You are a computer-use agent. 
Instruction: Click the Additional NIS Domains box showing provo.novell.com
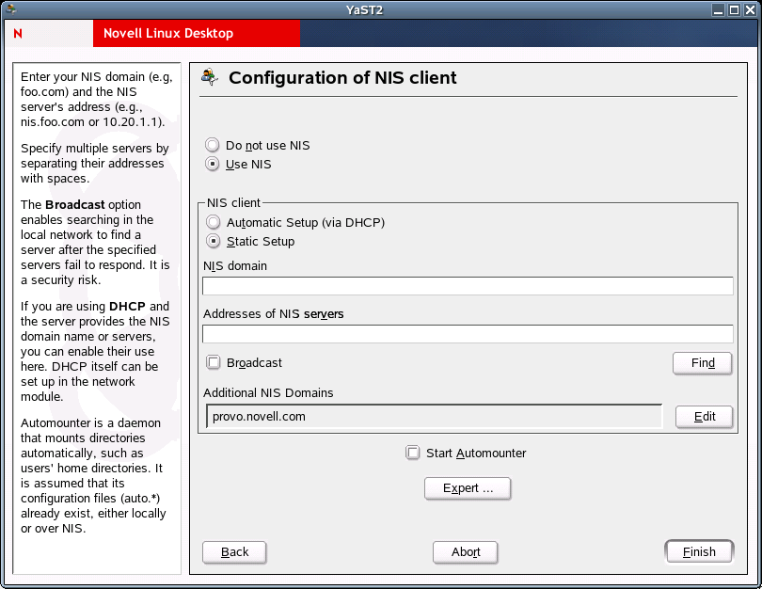tap(434, 417)
